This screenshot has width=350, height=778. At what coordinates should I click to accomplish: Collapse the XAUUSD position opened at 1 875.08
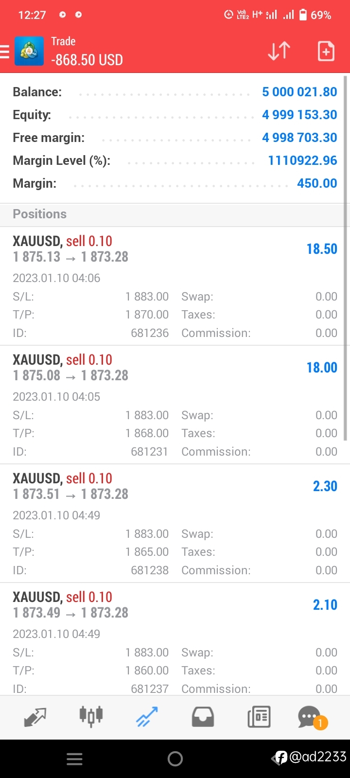coord(175,405)
